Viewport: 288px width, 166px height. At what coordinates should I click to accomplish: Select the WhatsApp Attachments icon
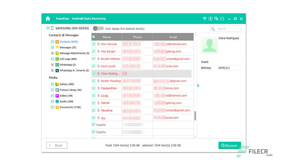tap(57, 70)
